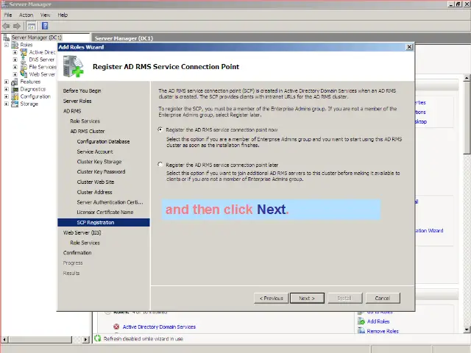Go to Service Account wizard step

[x=95, y=151]
